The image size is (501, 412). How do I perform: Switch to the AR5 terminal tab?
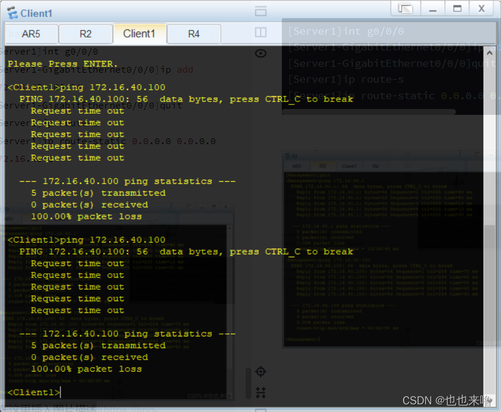coord(31,34)
